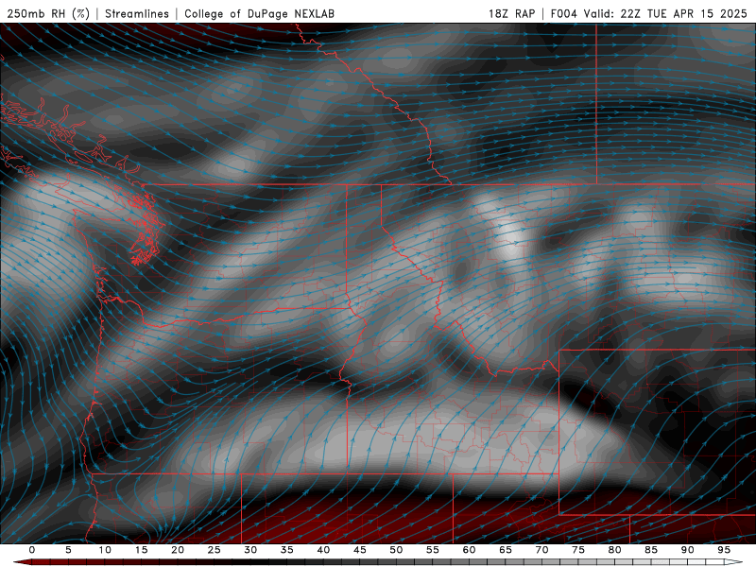Select the 25 value on color scale
Image resolution: width=756 pixels, height=567 pixels.
(215, 550)
